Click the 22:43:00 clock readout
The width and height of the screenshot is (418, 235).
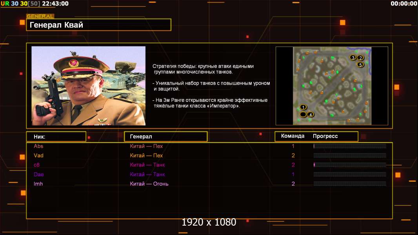[55, 4]
